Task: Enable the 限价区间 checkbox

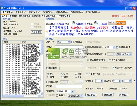Action: click(47, 82)
